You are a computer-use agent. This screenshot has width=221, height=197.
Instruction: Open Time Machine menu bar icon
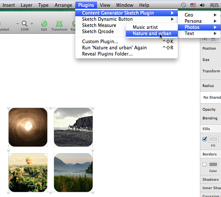183,5
